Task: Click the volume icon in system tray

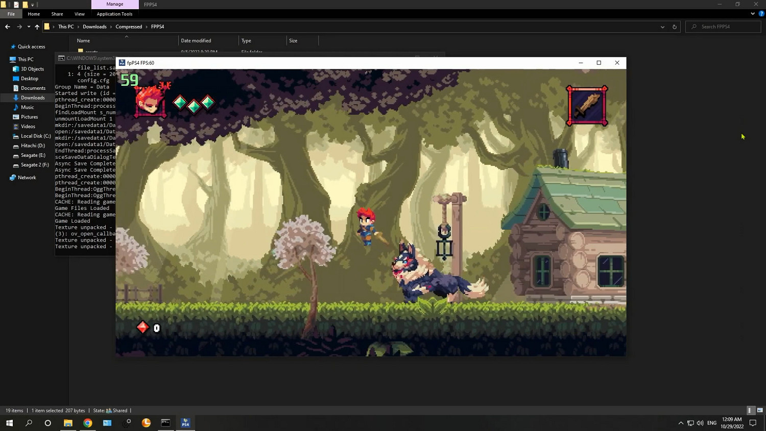Action: [700, 423]
